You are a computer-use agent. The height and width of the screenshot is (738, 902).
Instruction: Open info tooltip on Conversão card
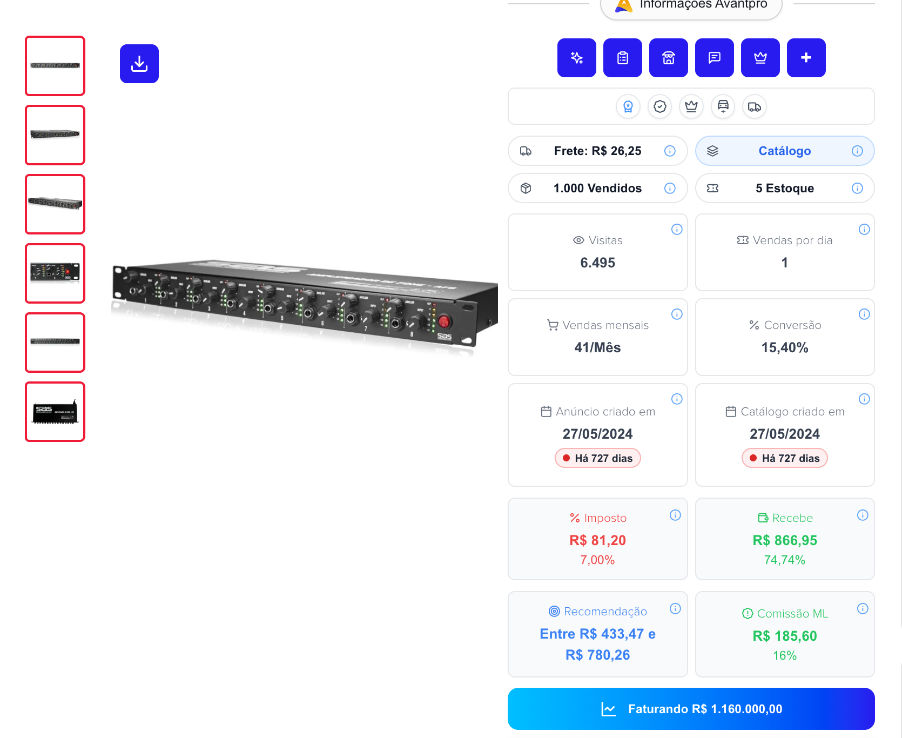(x=864, y=314)
